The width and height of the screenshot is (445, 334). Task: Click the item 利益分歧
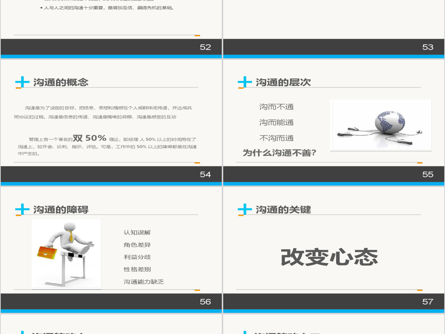(x=137, y=257)
